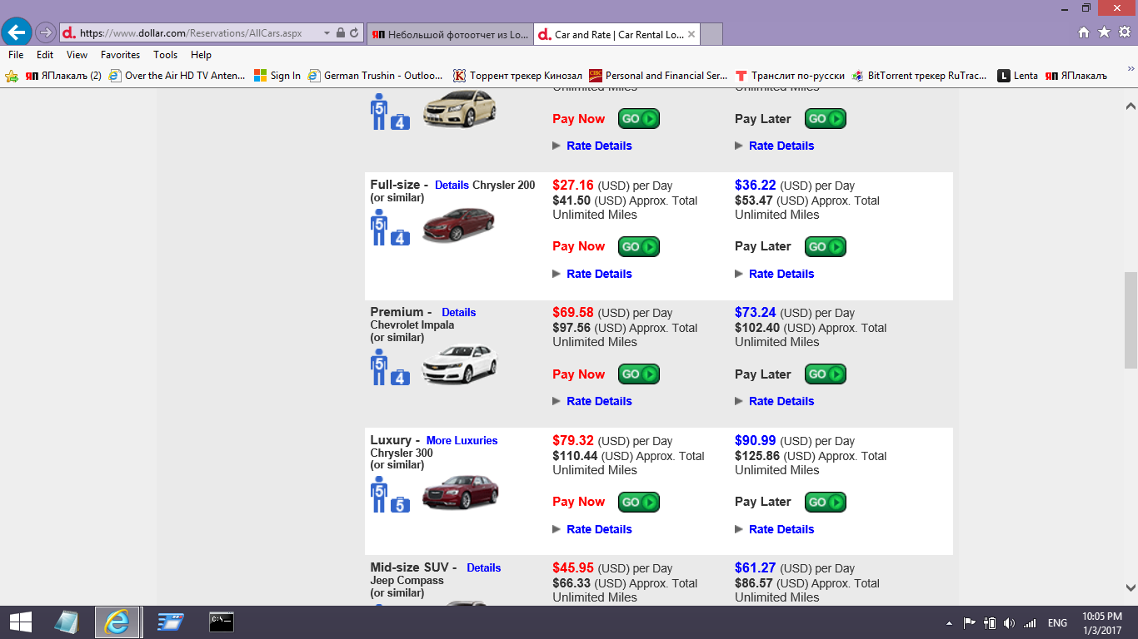Click the security lock icon in address bar
This screenshot has width=1138, height=639.
tap(340, 33)
